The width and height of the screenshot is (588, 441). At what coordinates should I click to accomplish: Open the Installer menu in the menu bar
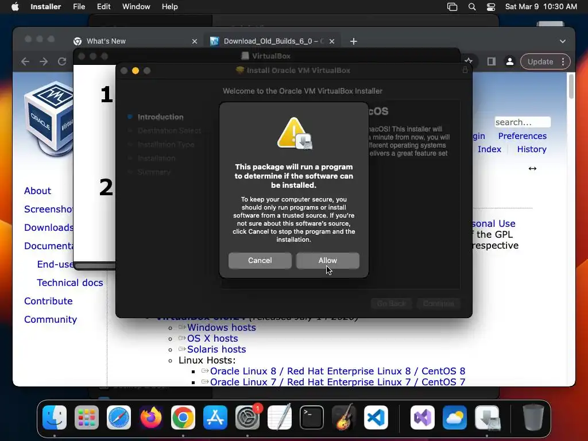tap(46, 7)
